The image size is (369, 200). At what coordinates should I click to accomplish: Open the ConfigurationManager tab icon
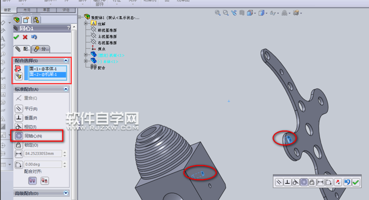tap(36, 20)
